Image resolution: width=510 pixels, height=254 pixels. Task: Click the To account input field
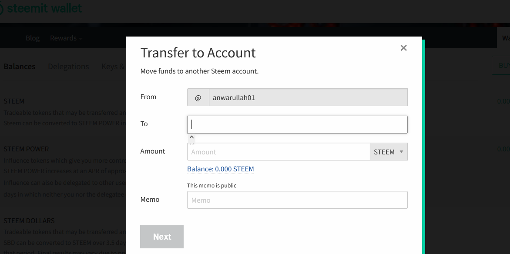(297, 124)
